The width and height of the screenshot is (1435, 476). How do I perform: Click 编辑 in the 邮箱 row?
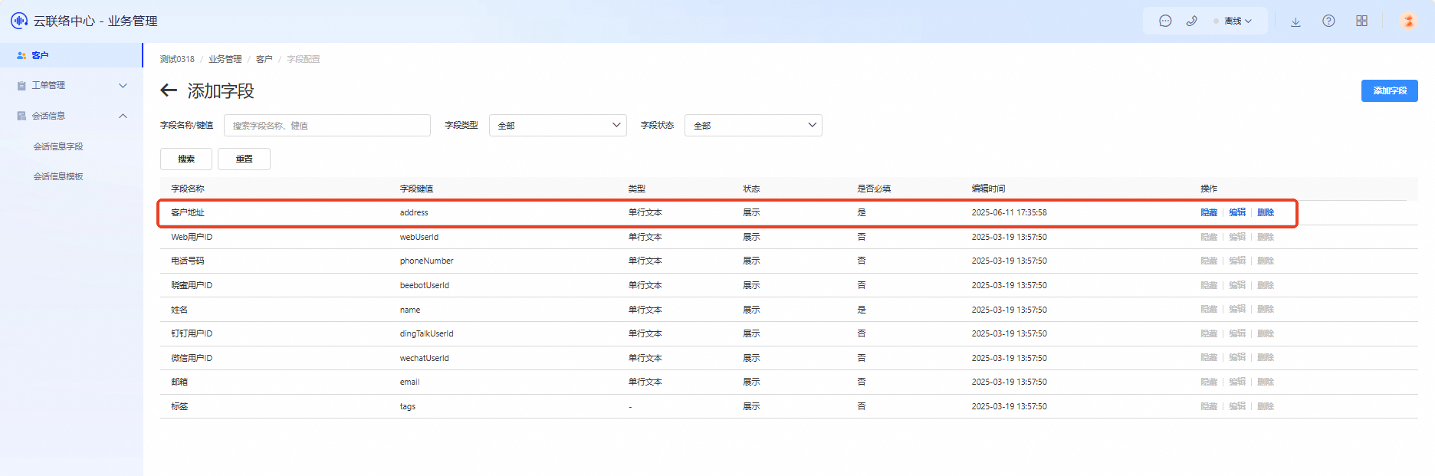(x=1237, y=382)
